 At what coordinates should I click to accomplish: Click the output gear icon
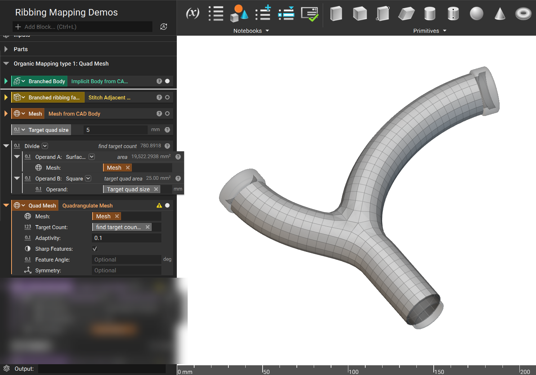click(x=6, y=369)
